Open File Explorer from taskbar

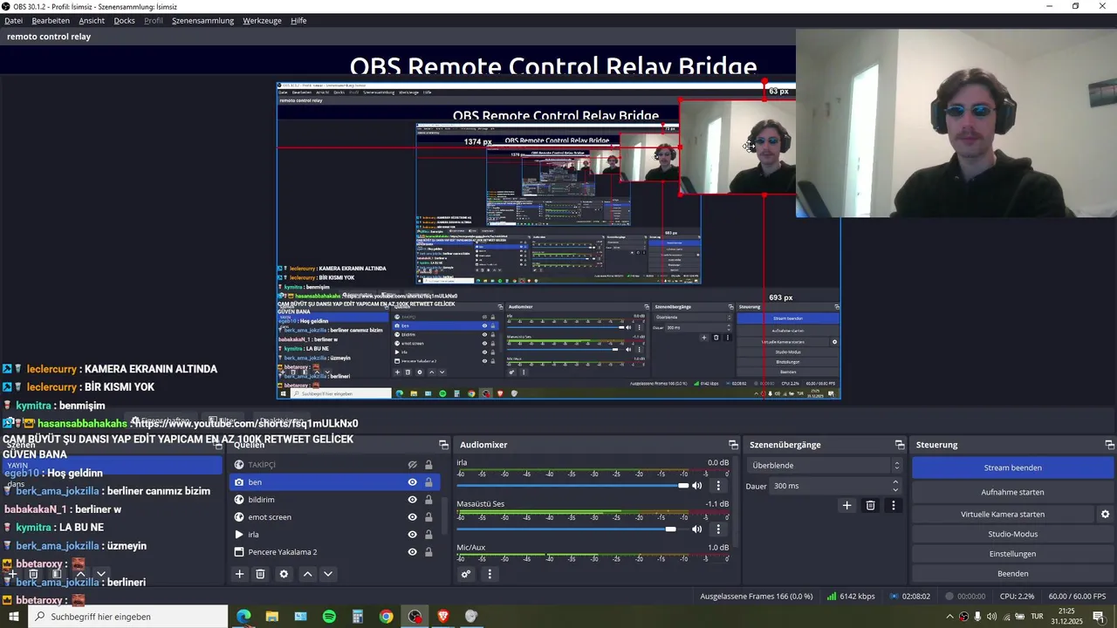(272, 617)
